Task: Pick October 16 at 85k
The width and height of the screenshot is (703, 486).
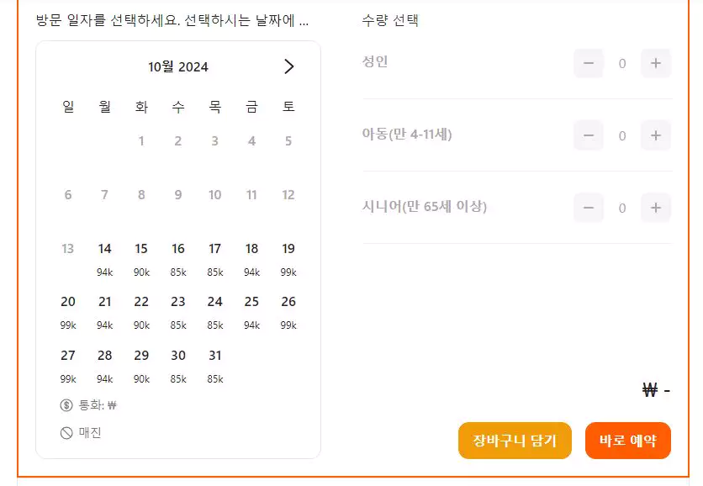Action: [x=178, y=259]
